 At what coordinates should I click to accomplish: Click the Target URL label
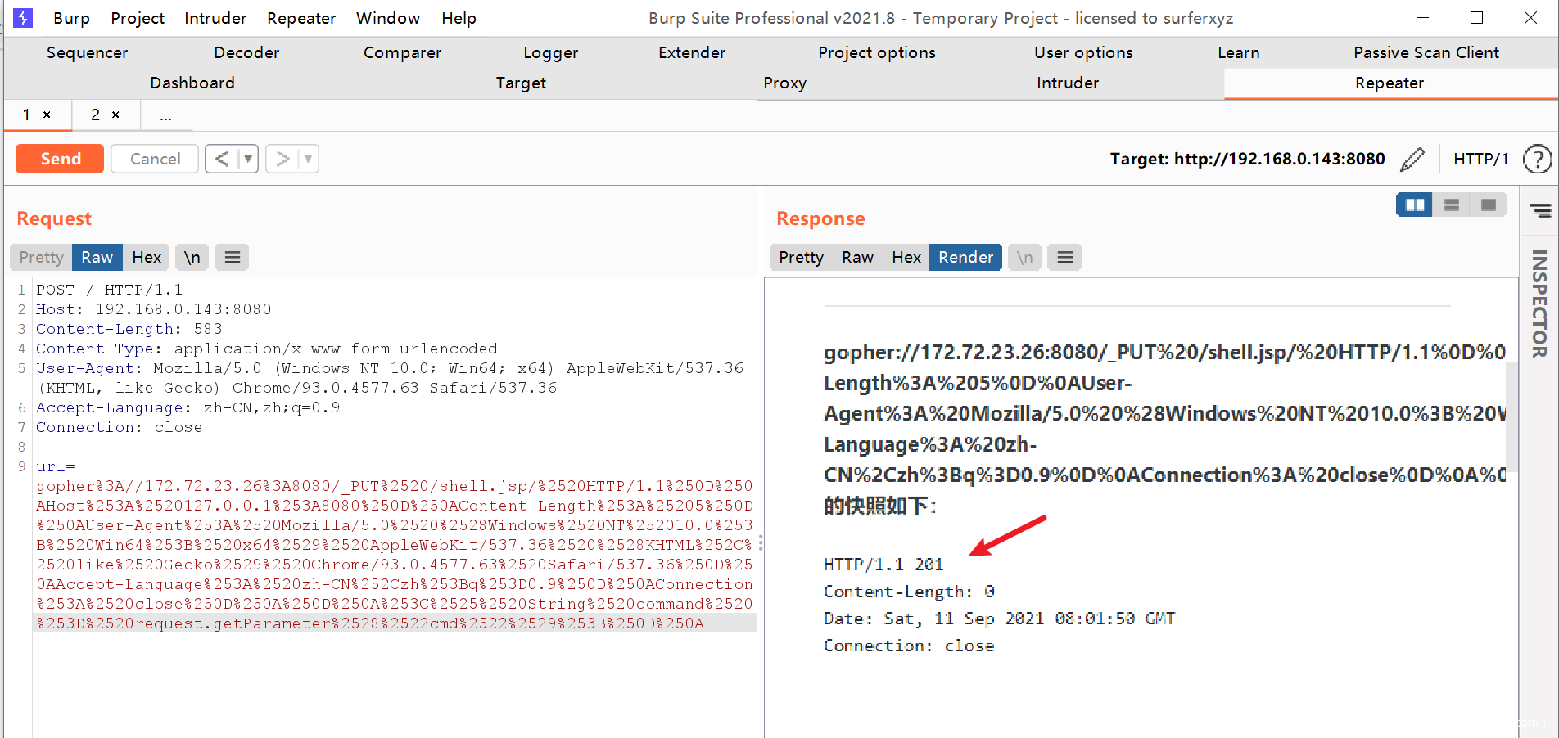pyautogui.click(x=1247, y=159)
